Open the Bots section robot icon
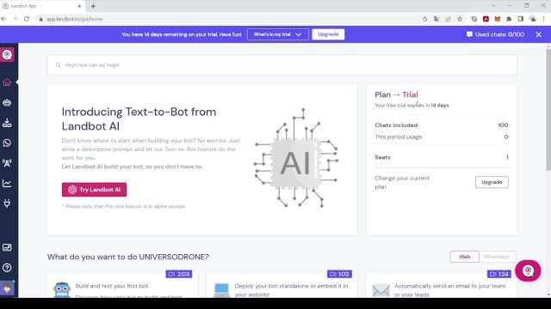 (7, 103)
